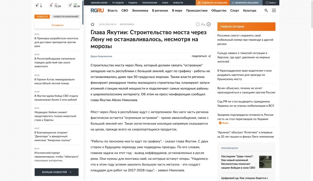The width and height of the screenshot is (313, 181).
Task: Click Включить рассылку button
Action: pos(245,3)
